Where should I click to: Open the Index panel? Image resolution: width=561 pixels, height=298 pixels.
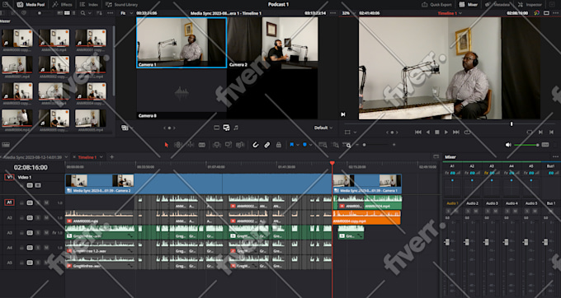pyautogui.click(x=89, y=5)
